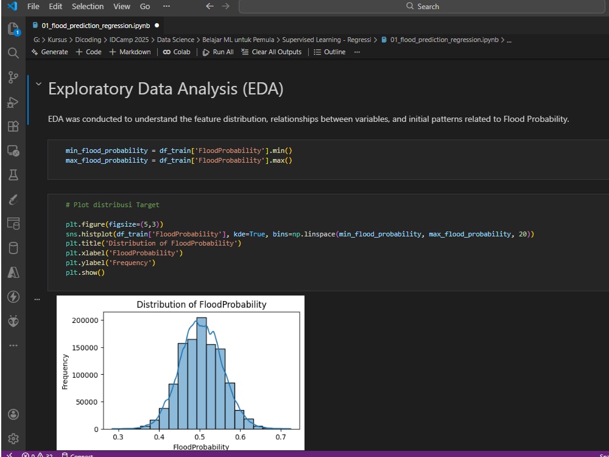The image size is (609, 457).
Task: Expand the breadcrumb trailing ellipsis
Action: pos(509,40)
